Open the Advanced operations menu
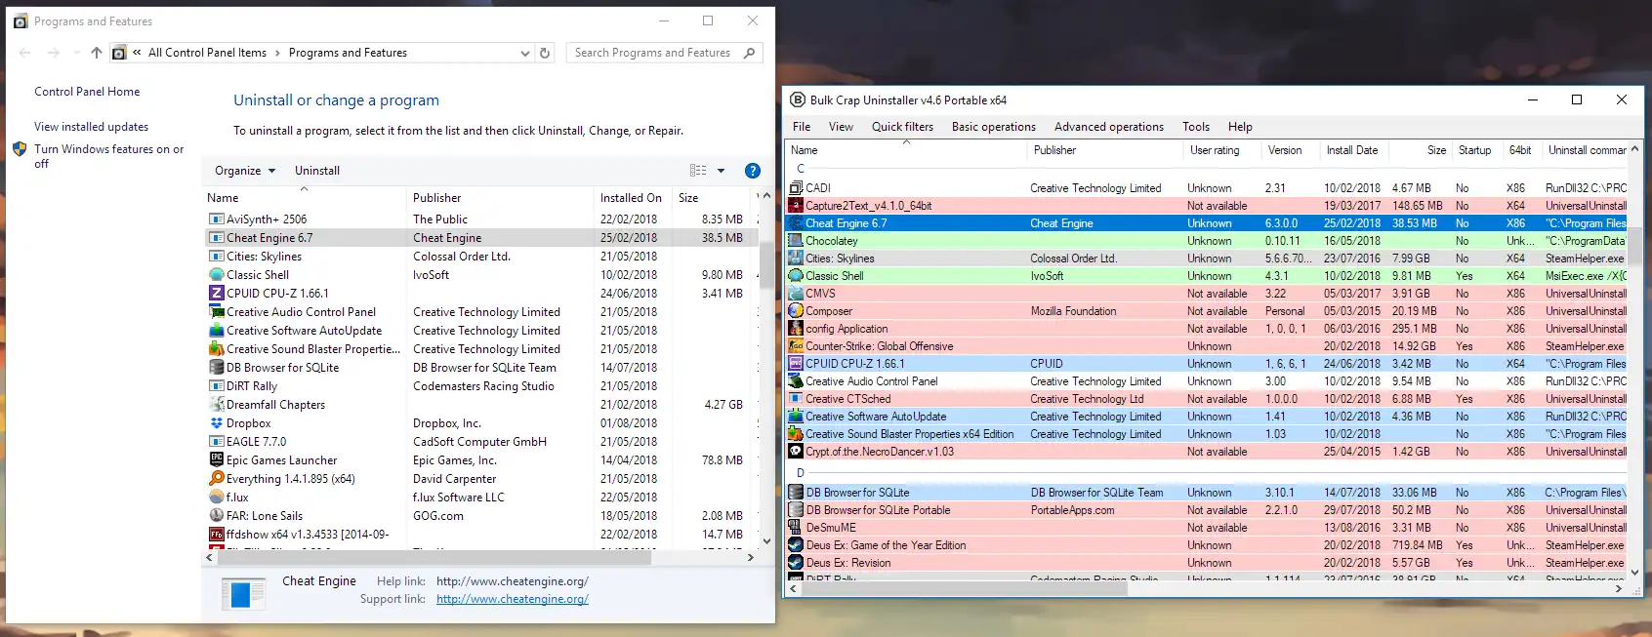Image resolution: width=1652 pixels, height=637 pixels. [1109, 127]
